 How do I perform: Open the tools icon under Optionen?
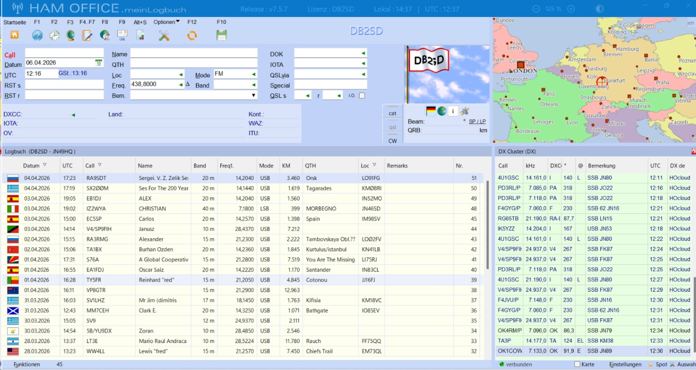(x=164, y=35)
